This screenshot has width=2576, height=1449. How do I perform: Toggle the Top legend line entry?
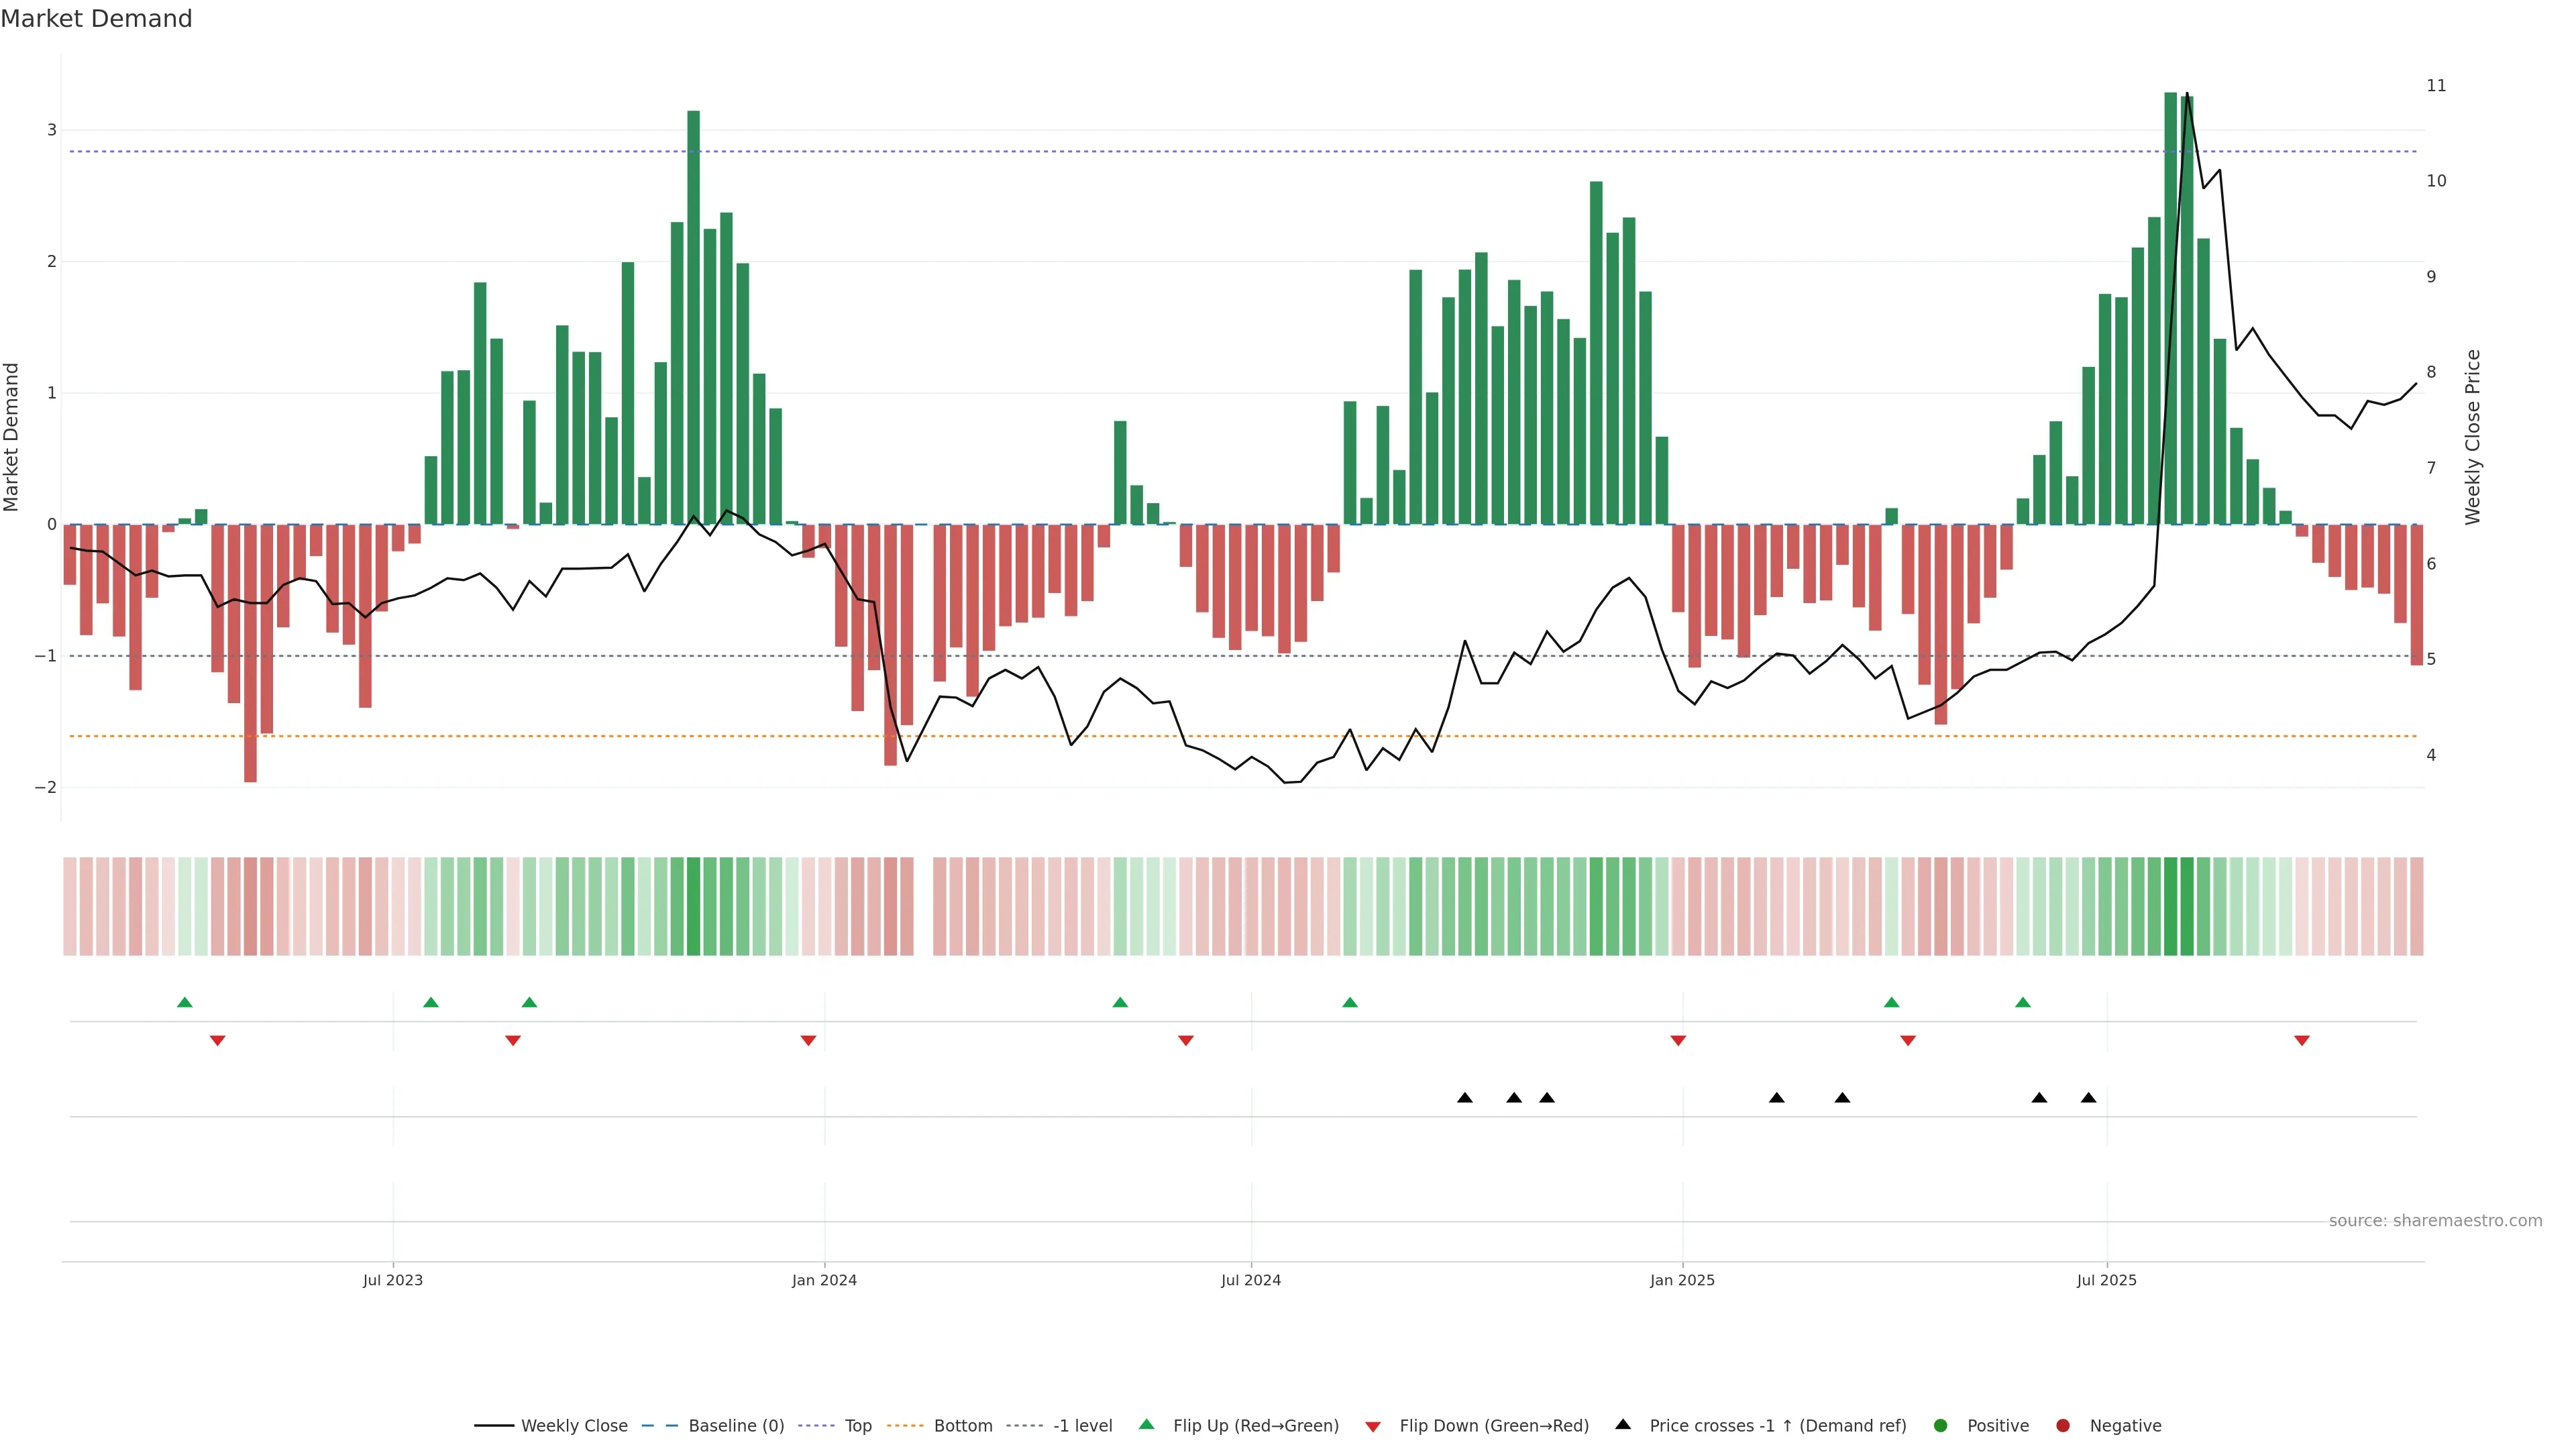(857, 1425)
